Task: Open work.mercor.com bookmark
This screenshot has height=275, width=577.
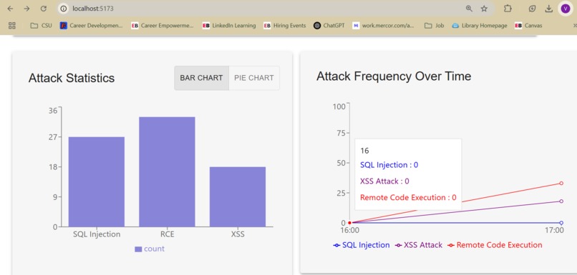Action: coord(383,25)
